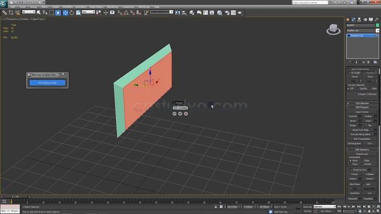Click the Detach button
The width and height of the screenshot is (381, 214).
(x=370, y=179)
